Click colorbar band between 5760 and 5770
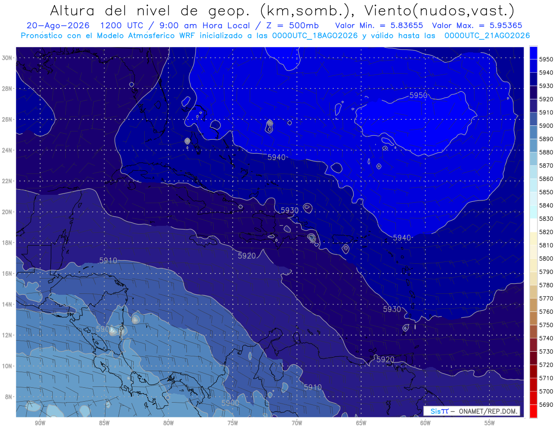Image resolution: width=555 pixels, height=429 pixels. tap(533, 305)
